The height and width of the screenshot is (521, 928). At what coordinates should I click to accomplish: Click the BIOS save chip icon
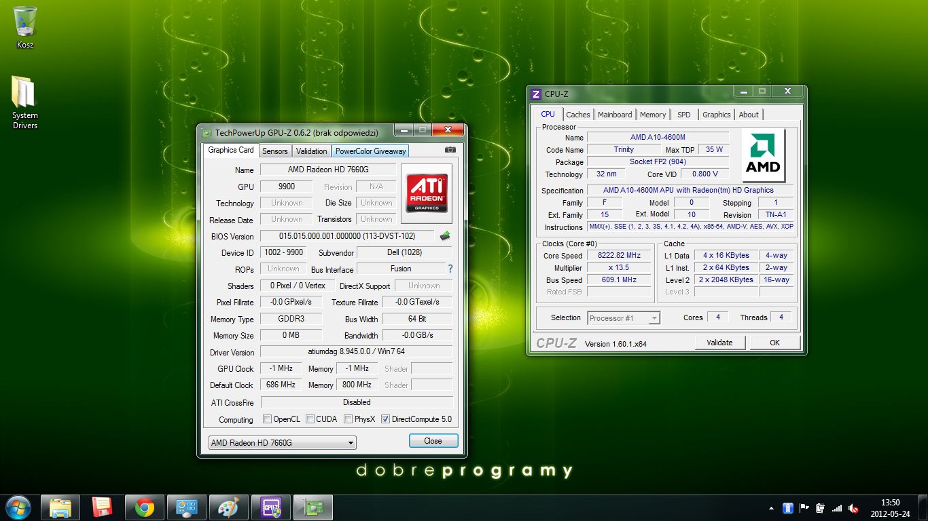[x=445, y=236]
